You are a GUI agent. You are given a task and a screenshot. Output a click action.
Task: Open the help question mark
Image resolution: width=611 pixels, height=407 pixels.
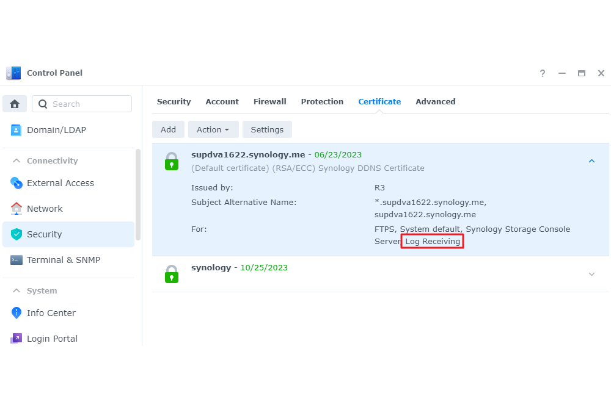pos(543,73)
